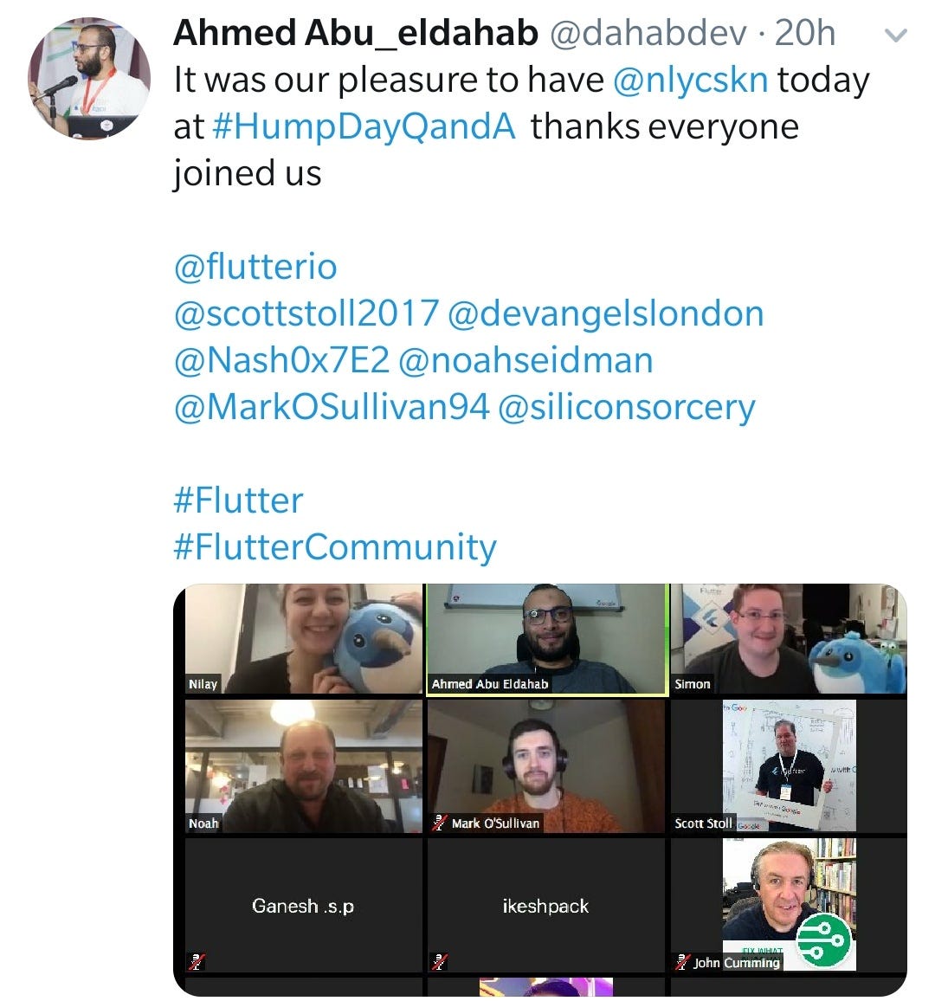The width and height of the screenshot is (935, 1001).
Task: Visit the @flutterio profile mention
Action: pyautogui.click(x=255, y=267)
